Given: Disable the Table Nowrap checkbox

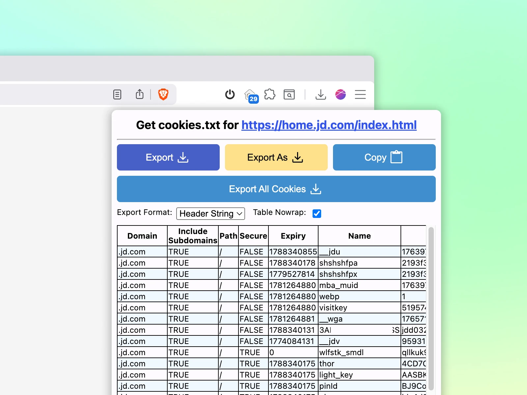Looking at the screenshot, I should click(x=317, y=214).
